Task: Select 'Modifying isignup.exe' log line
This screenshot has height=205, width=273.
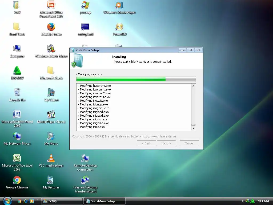Action: pos(93,104)
